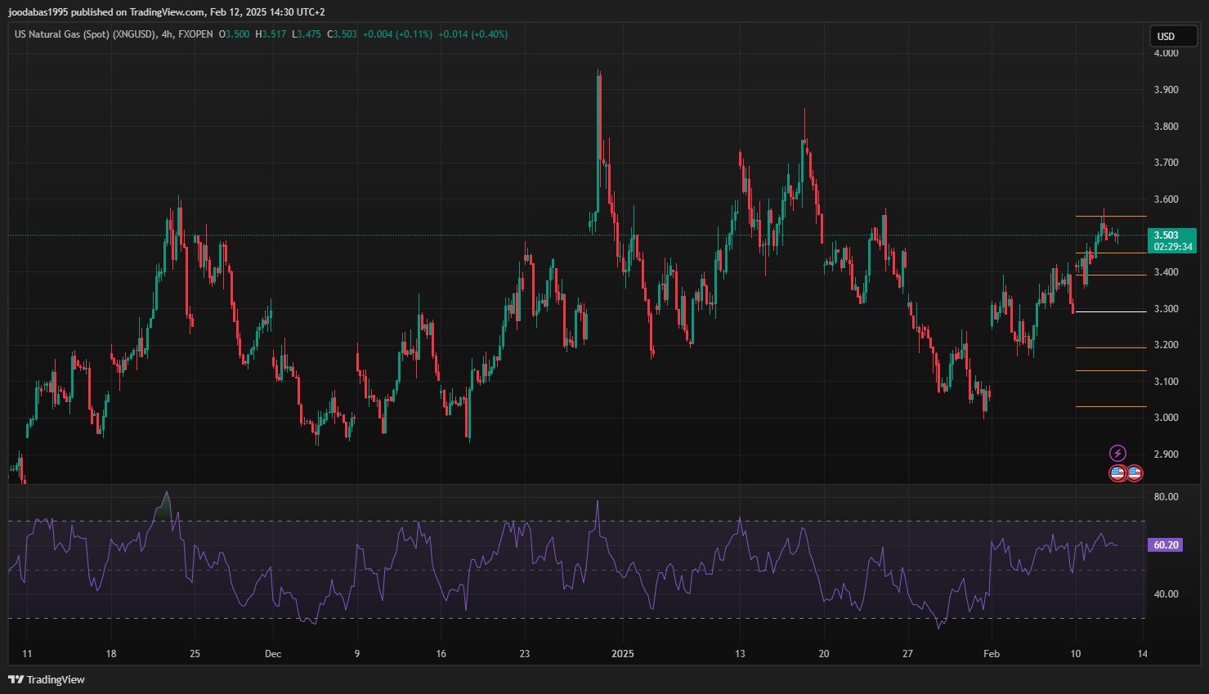Click the 3.400 price axis label

coord(1166,272)
